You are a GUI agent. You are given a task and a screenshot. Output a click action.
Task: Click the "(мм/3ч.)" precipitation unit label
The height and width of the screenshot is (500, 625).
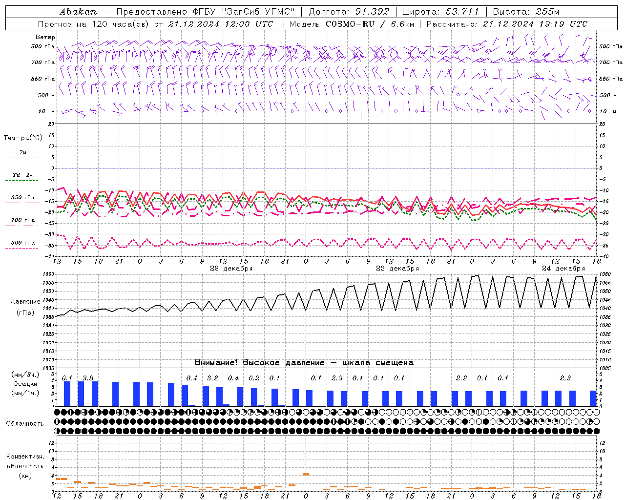(x=25, y=375)
